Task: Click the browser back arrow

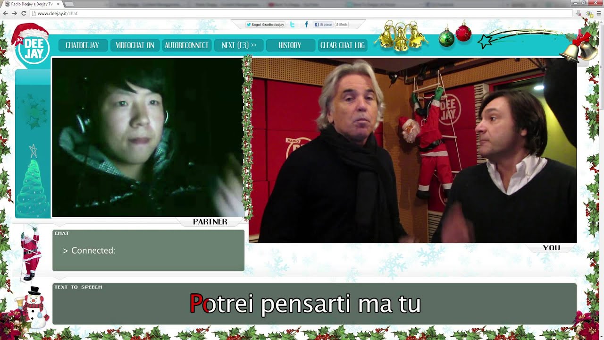Action: 5,13
